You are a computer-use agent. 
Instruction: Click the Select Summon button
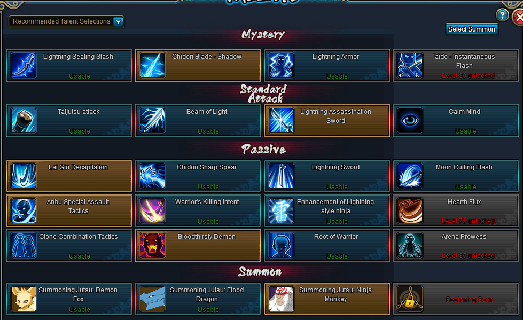(x=472, y=29)
